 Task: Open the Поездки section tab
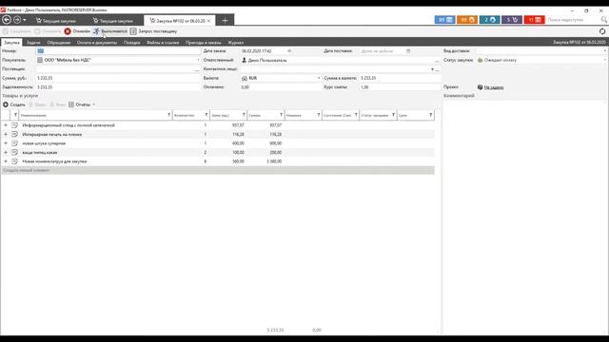coord(131,43)
